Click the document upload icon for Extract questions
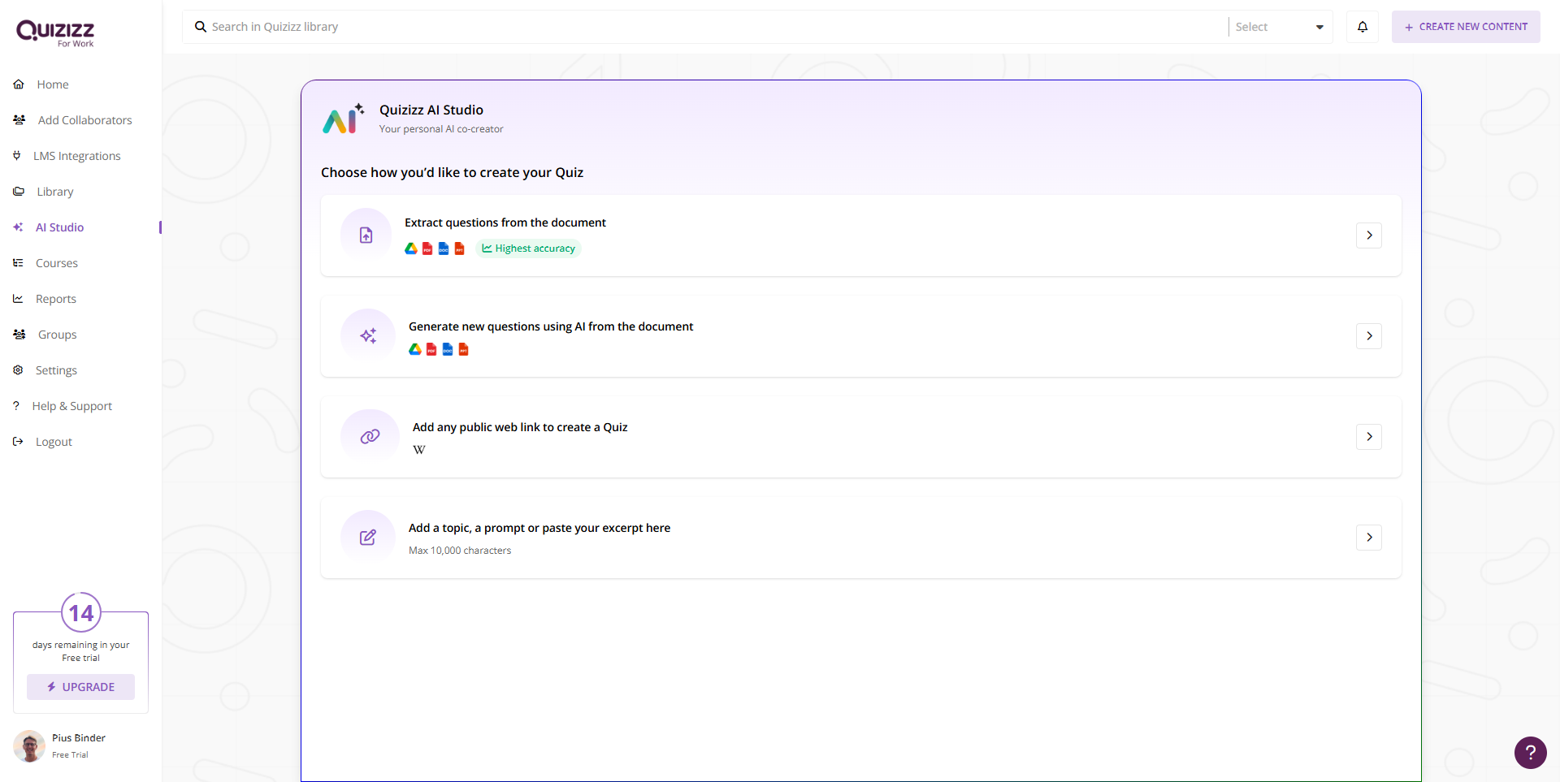The height and width of the screenshot is (782, 1560). click(x=366, y=235)
